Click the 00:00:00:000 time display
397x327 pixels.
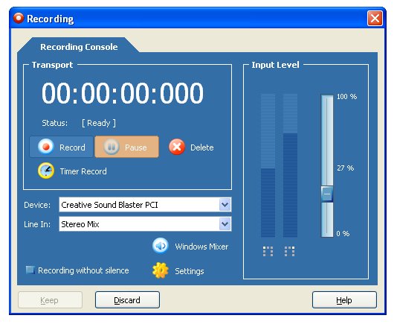pos(123,93)
